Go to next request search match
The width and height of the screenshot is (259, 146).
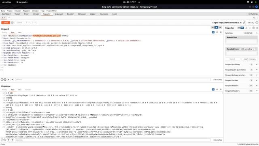(x=13, y=79)
